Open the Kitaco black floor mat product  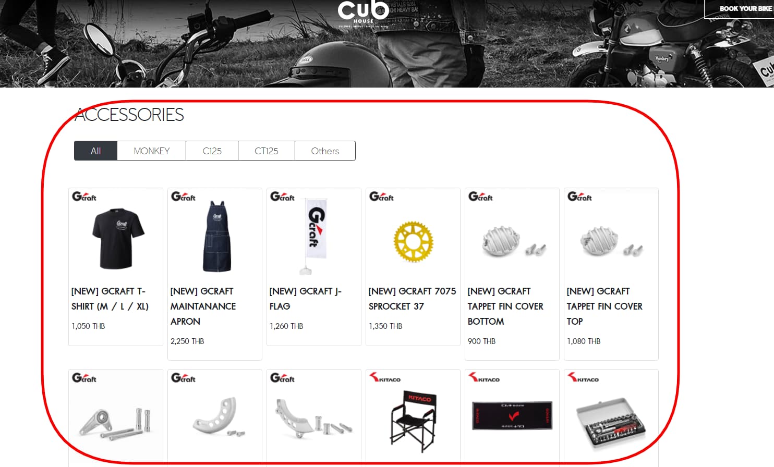(512, 415)
